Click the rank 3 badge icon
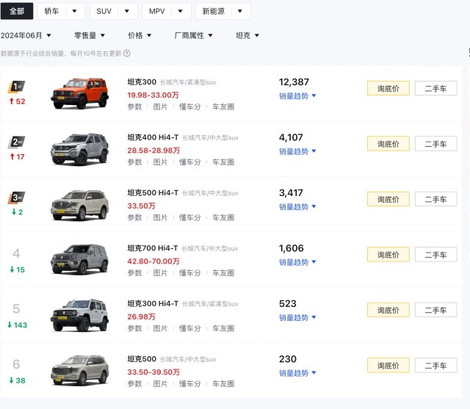This screenshot has height=409, width=470. tap(16, 198)
